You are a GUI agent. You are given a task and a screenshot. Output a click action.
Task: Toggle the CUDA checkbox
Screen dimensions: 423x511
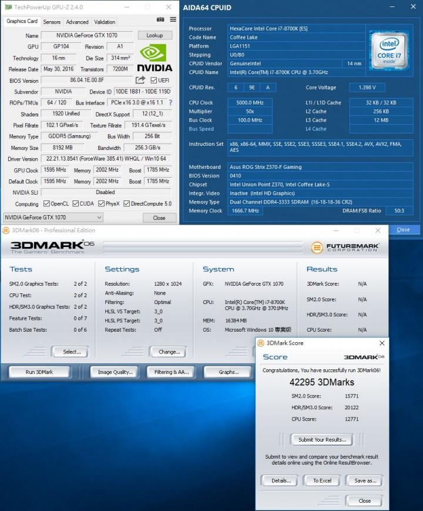pos(76,203)
